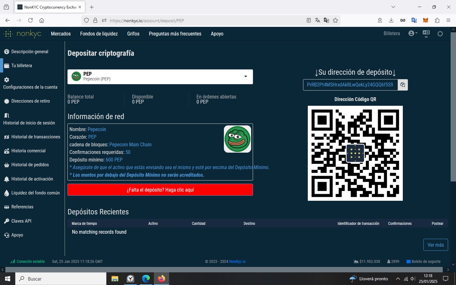Expand the PEP coin selector dropdown

[160, 77]
